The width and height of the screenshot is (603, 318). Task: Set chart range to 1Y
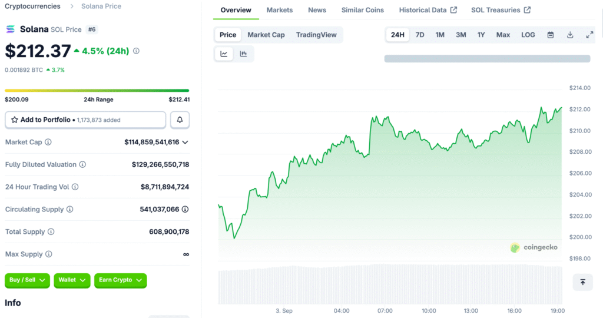(x=481, y=35)
